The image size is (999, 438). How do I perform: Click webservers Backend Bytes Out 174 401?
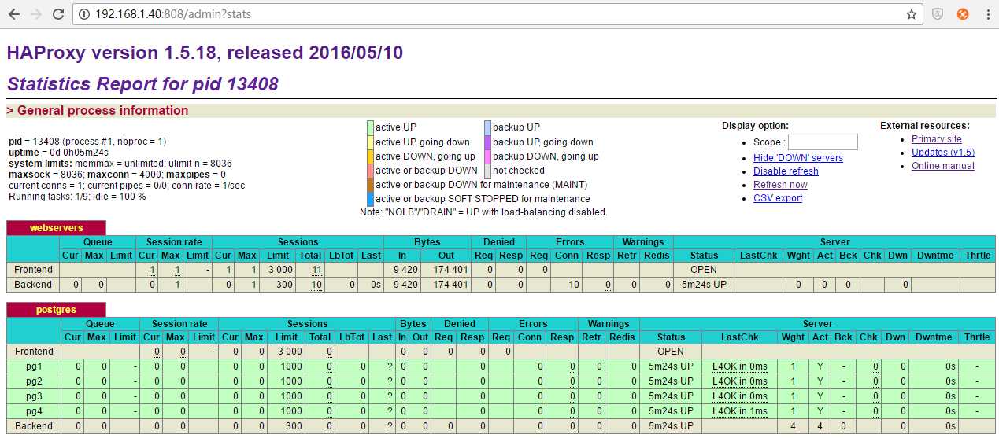coord(450,285)
